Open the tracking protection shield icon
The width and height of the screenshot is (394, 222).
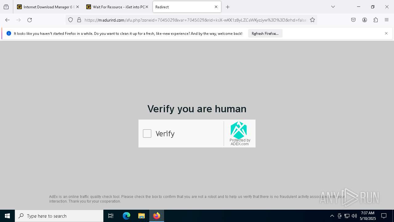tap(70, 20)
